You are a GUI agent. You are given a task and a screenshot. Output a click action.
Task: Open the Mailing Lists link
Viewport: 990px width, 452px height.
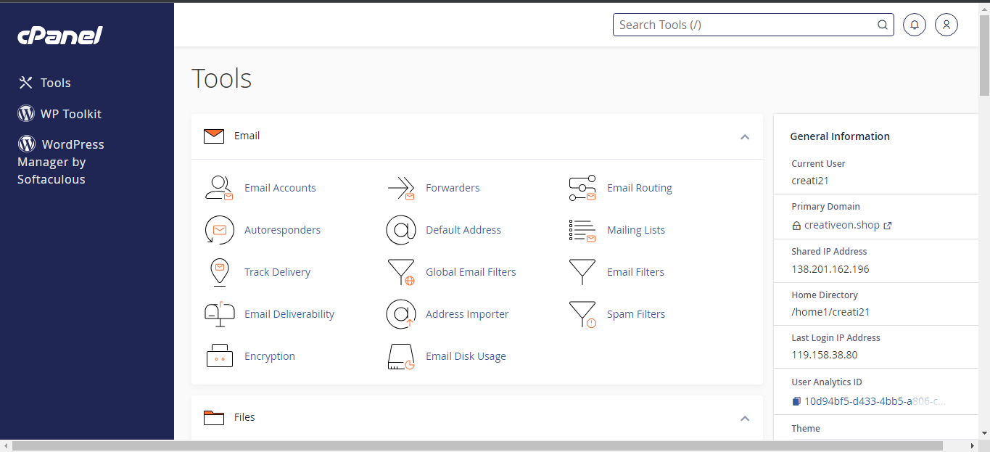click(x=636, y=230)
